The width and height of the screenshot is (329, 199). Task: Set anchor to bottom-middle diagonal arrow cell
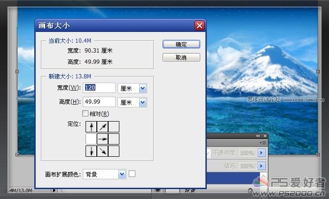(x=102, y=151)
